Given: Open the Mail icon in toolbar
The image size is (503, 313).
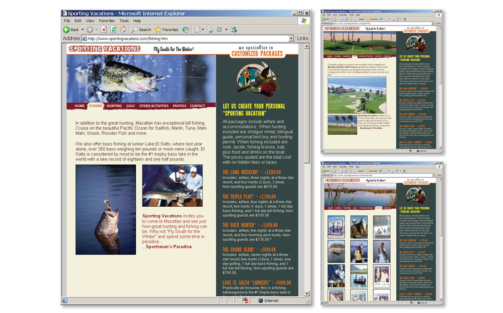Looking at the screenshot, I should tap(197, 30).
